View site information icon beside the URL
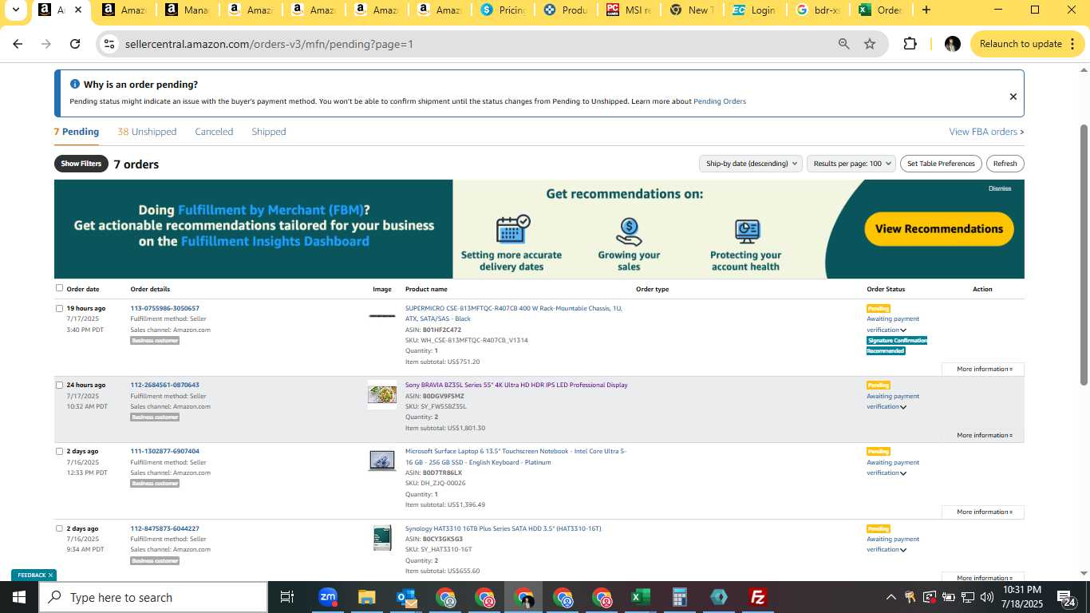 [109, 44]
